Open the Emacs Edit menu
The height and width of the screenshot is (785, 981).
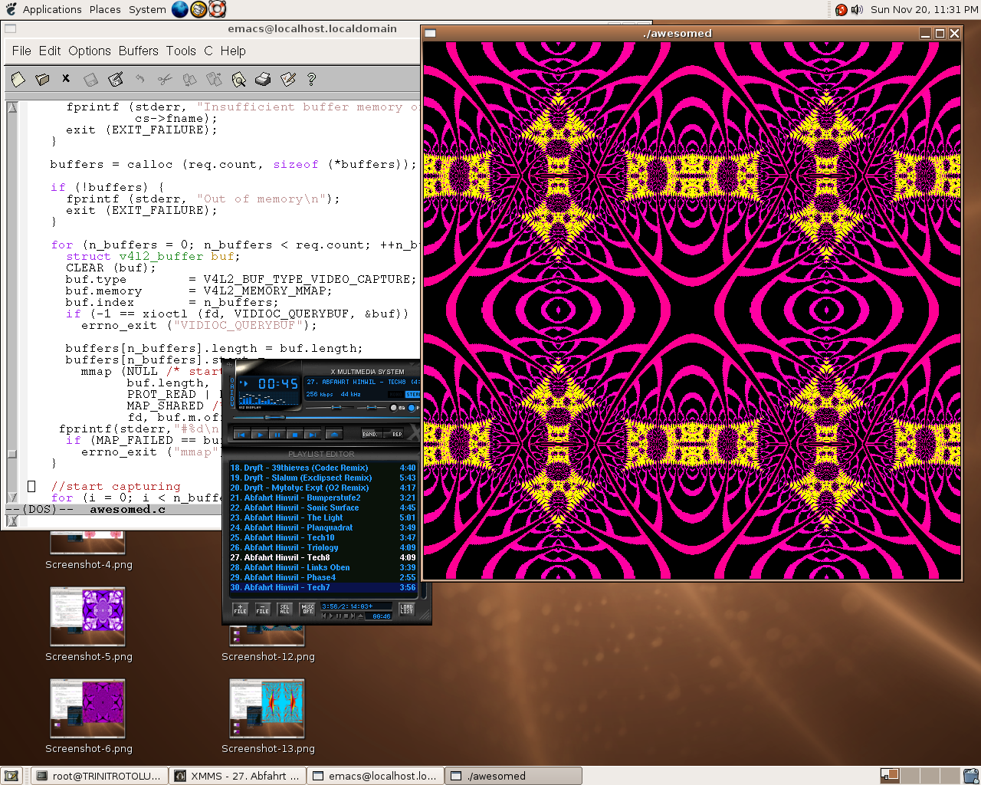(50, 51)
